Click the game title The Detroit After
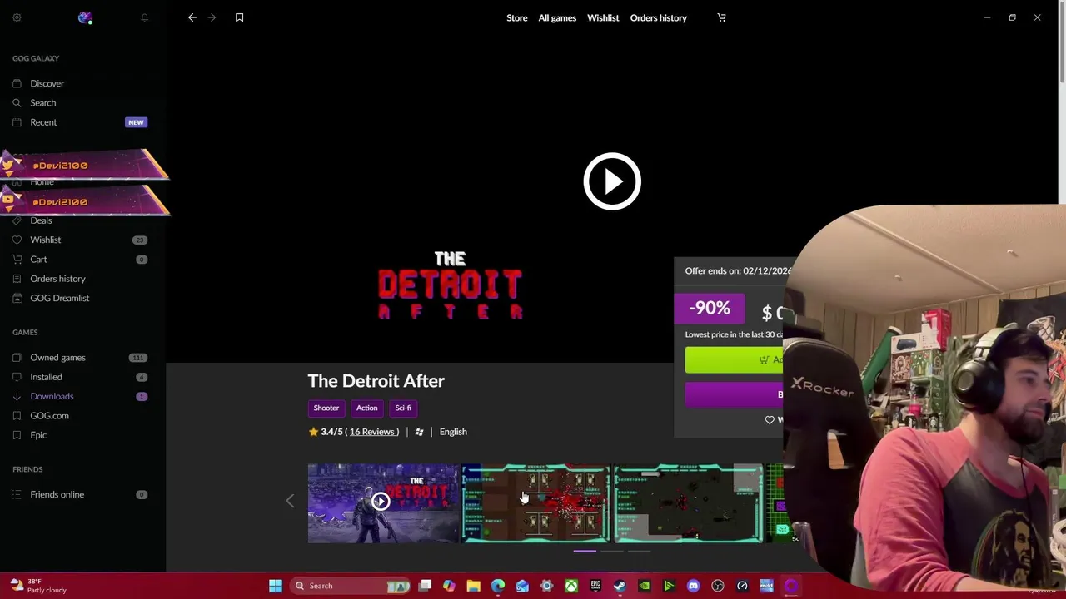Viewport: 1066px width, 599px height. coord(376,381)
